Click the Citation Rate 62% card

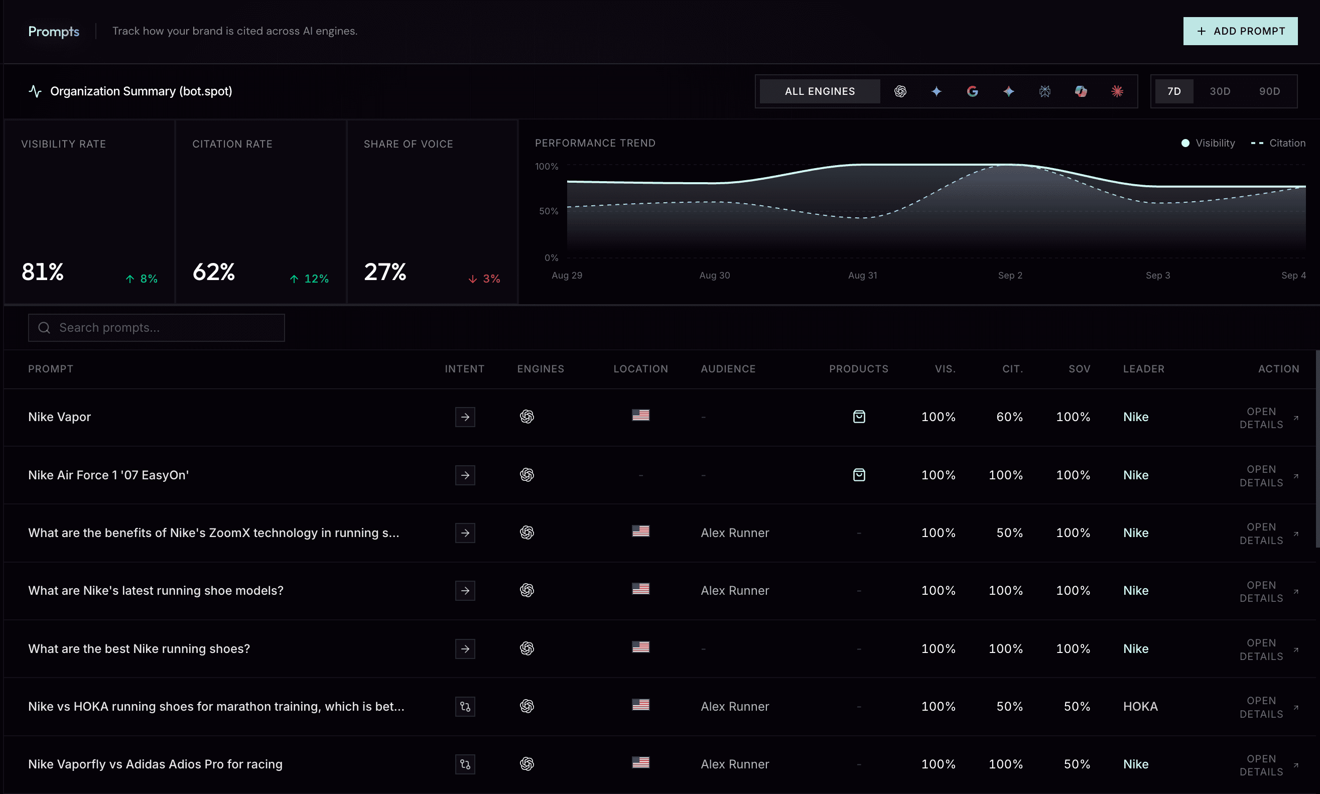click(x=260, y=212)
